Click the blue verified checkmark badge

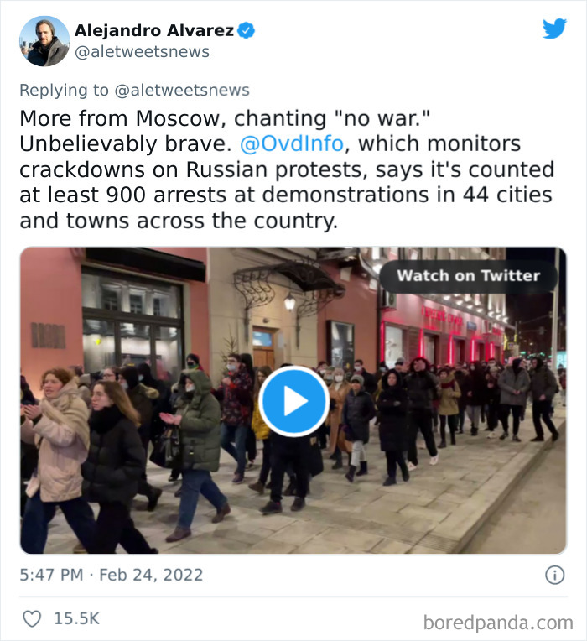click(x=246, y=31)
